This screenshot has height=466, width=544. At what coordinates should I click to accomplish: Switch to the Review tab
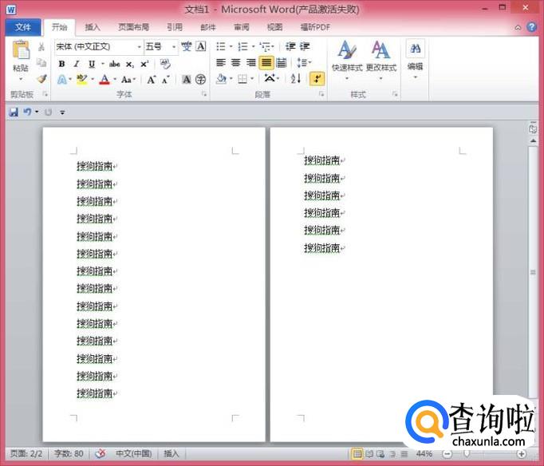242,27
